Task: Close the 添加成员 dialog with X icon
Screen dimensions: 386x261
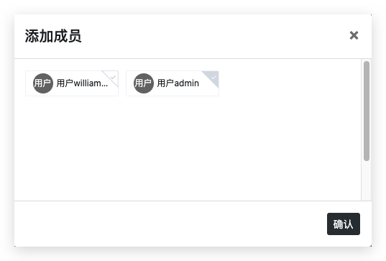Action: pyautogui.click(x=354, y=35)
